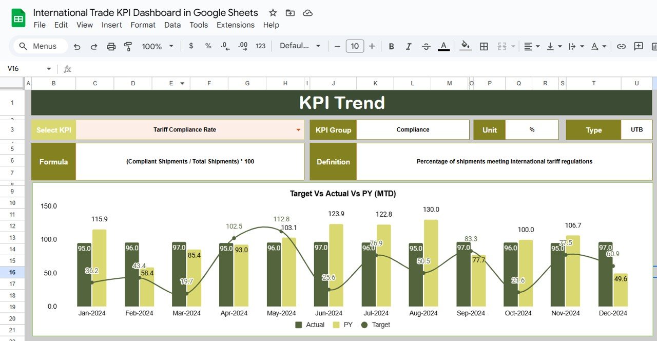Select the UTB type cell
This screenshot has height=341, width=657.
click(x=636, y=130)
